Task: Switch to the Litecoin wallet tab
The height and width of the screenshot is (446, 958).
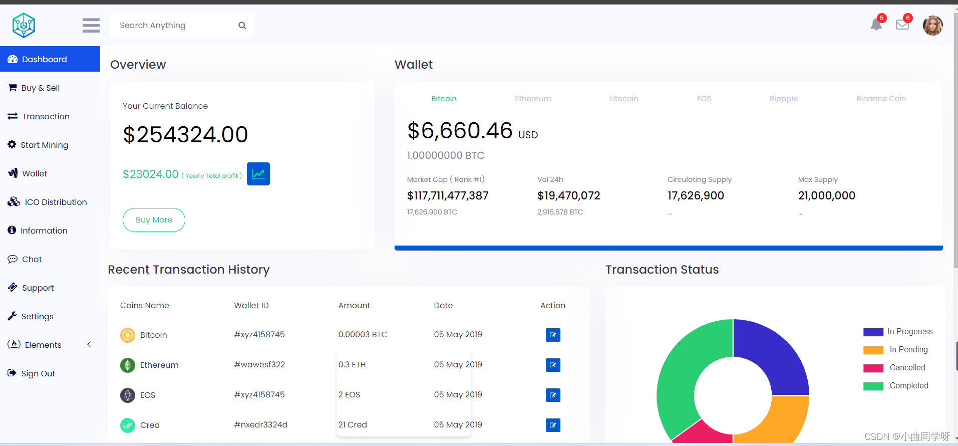Action: coord(624,99)
